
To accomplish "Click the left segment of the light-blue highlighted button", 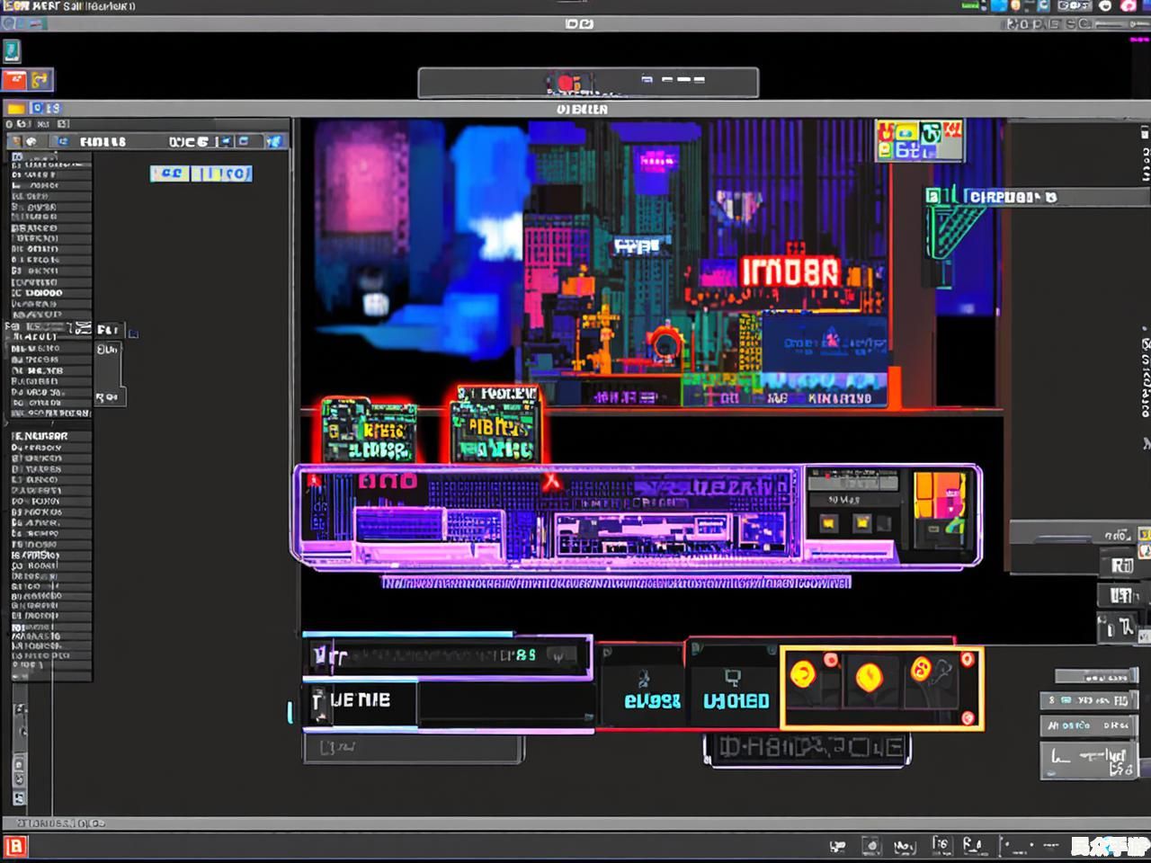I will click(x=169, y=173).
